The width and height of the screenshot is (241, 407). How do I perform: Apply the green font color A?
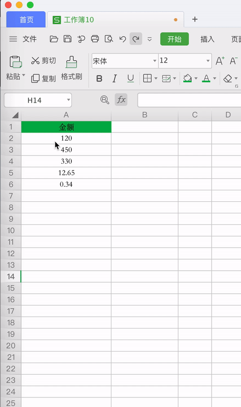[x=206, y=79]
